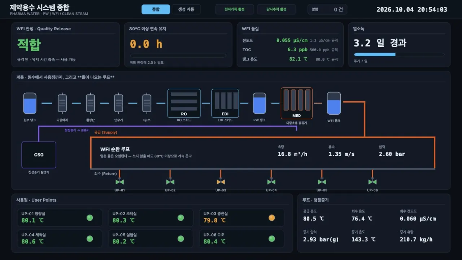Select the 활성탄 filter icon
Screen dimensions: 462x260
point(91,103)
